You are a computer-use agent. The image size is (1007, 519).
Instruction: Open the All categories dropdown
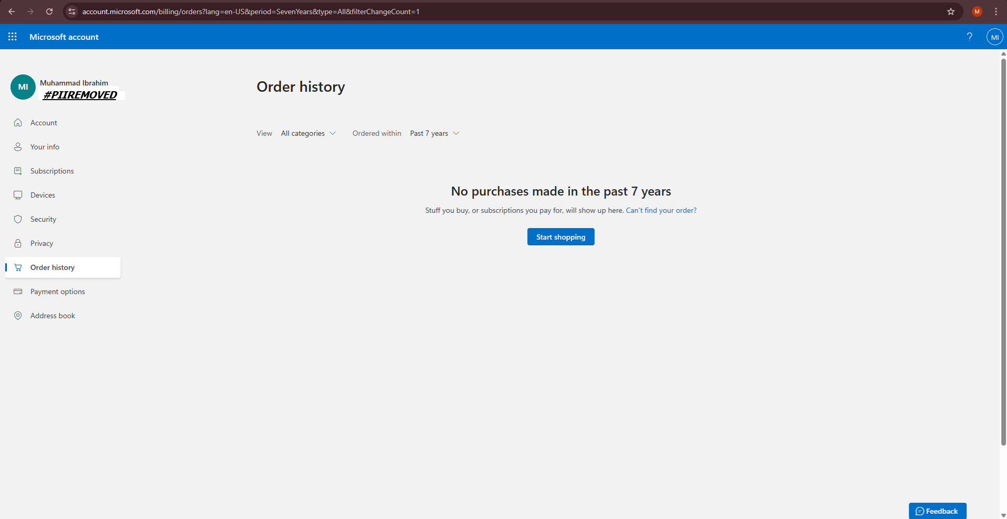(308, 133)
